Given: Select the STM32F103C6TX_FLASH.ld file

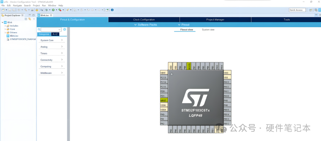Looking at the screenshot, I should click(x=21, y=39).
